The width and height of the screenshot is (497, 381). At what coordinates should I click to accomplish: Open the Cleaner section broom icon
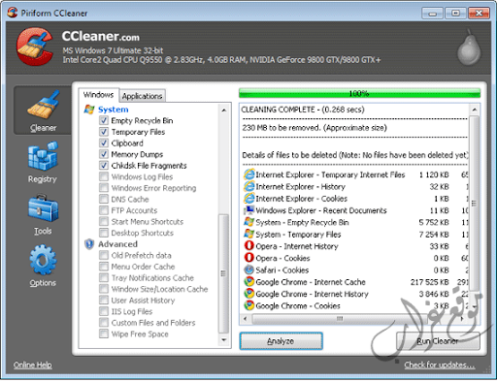44,105
